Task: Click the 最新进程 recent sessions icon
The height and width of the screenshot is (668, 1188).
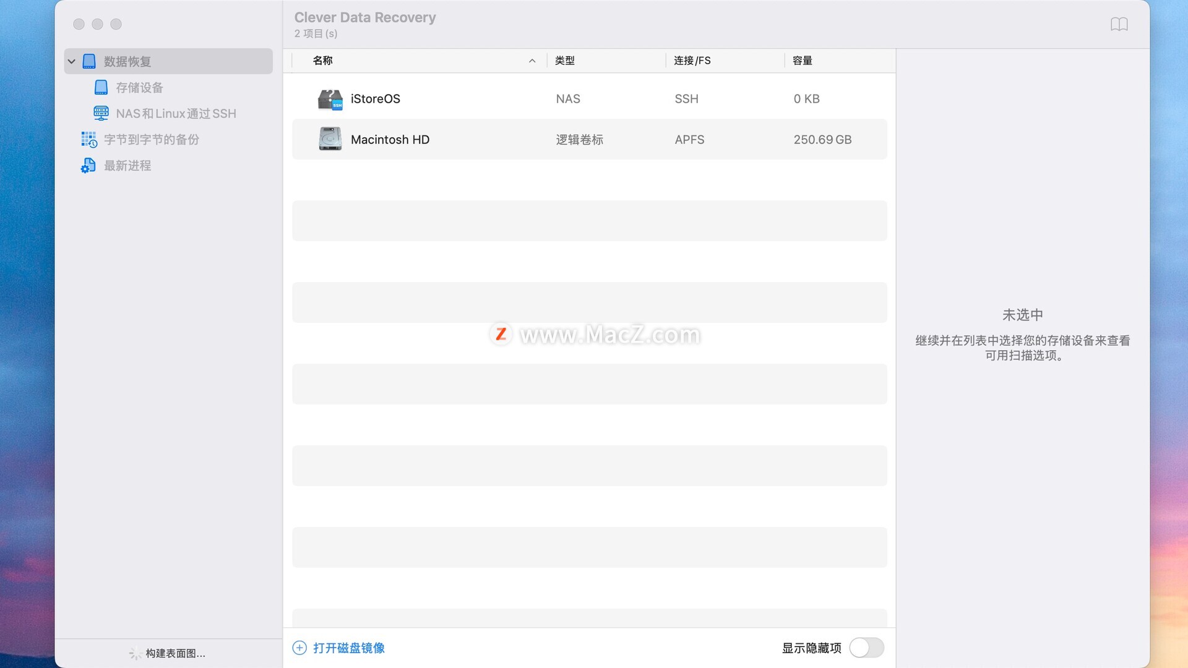Action: pyautogui.click(x=88, y=166)
